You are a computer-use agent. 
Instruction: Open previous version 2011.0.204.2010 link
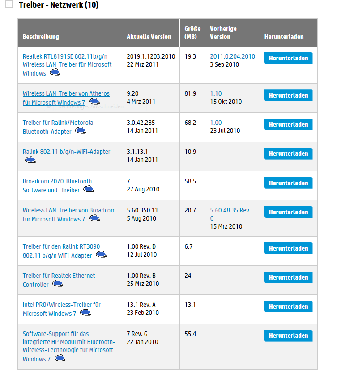tap(232, 56)
